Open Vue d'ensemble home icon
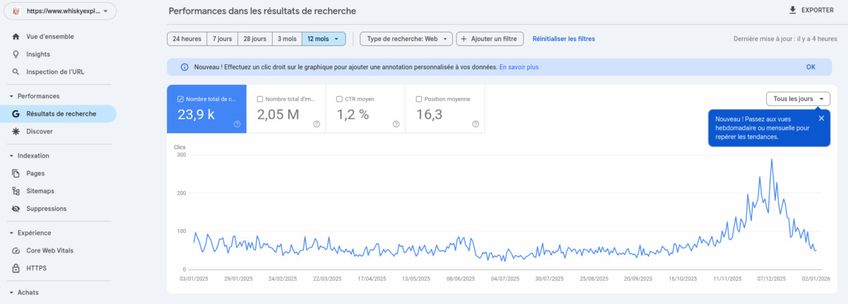Viewport: 848px width, 304px height. [x=16, y=37]
